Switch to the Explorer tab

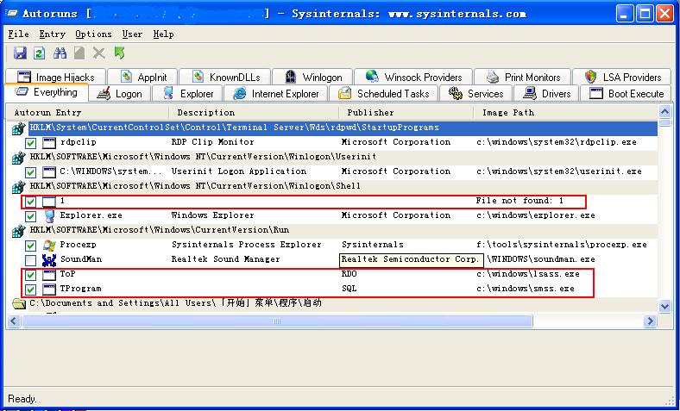click(187, 94)
